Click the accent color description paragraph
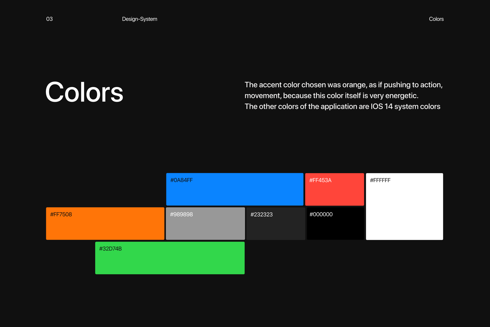 (343, 90)
